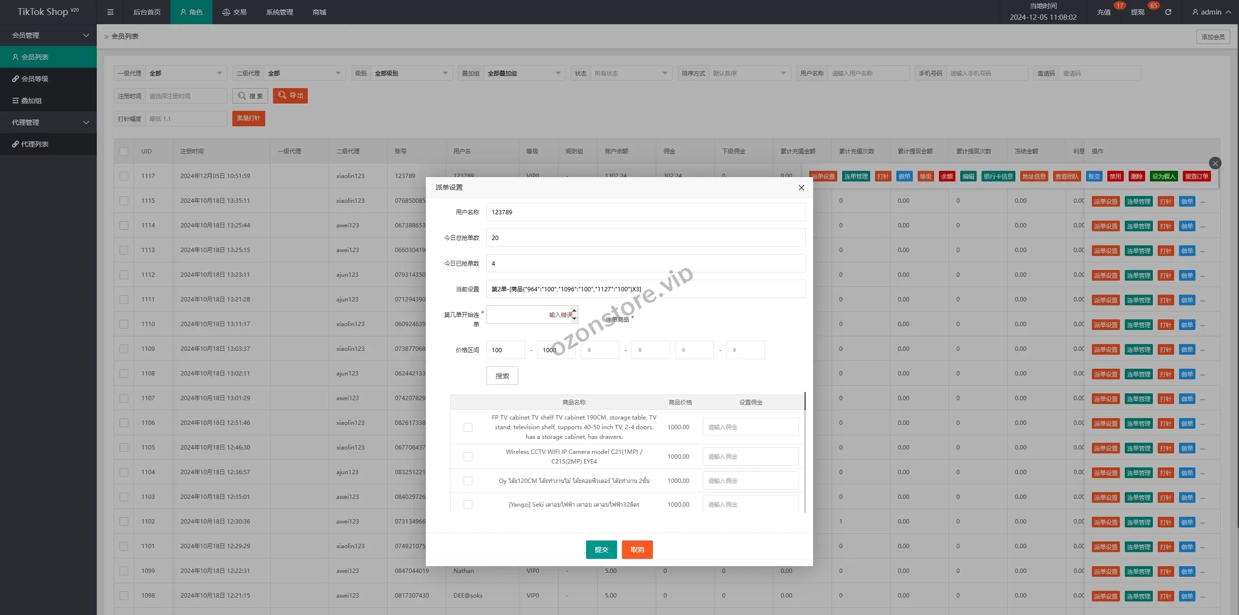Screen dimensions: 1239x615
Task: Click the refresh icon in top bar
Action: click(1168, 12)
